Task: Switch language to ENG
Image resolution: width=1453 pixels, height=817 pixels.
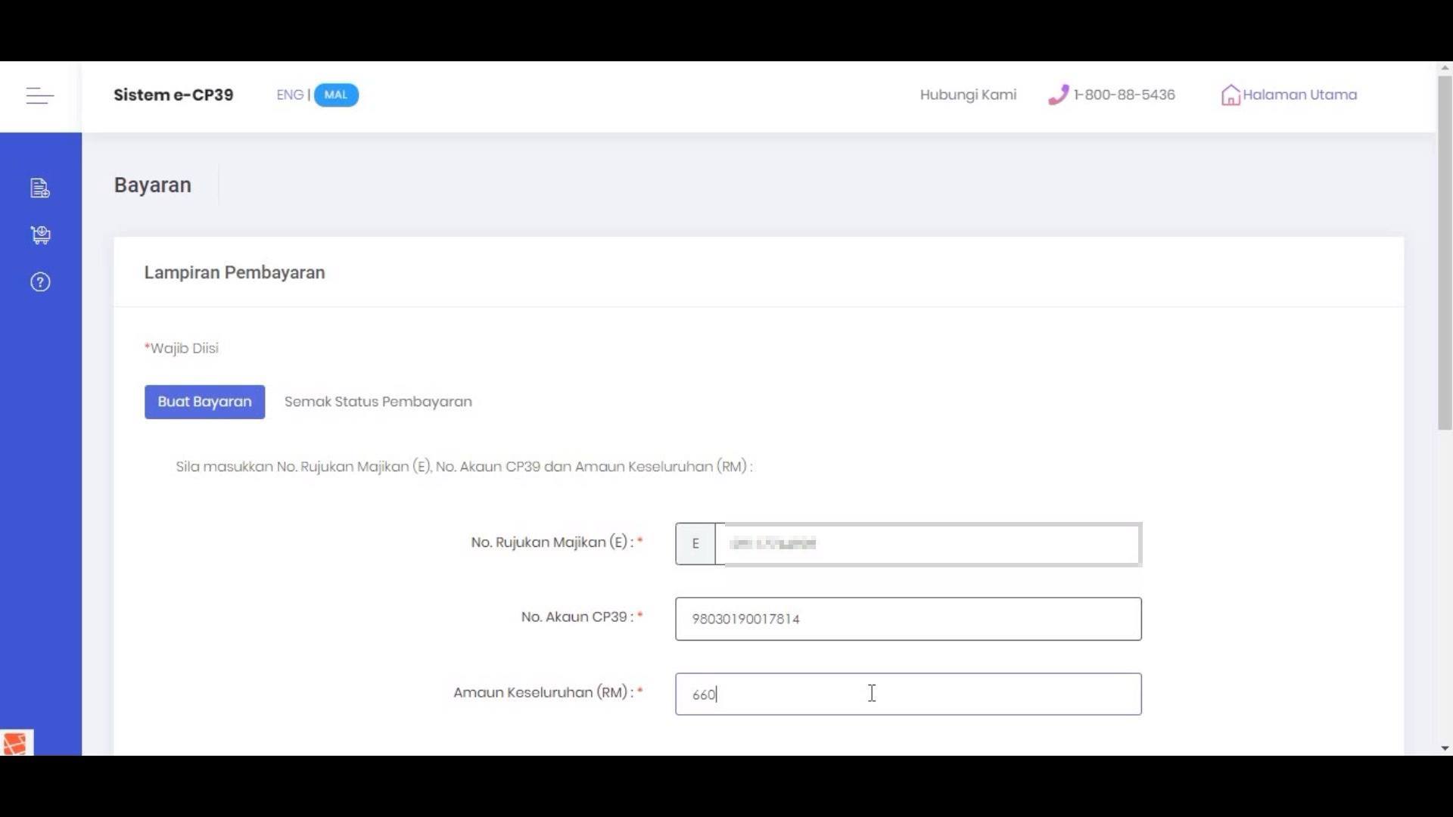Action: click(290, 95)
